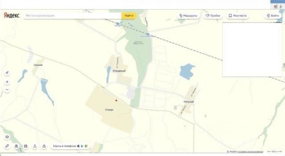Click the yellow Найти search button
The image size is (285, 156).
tap(129, 16)
